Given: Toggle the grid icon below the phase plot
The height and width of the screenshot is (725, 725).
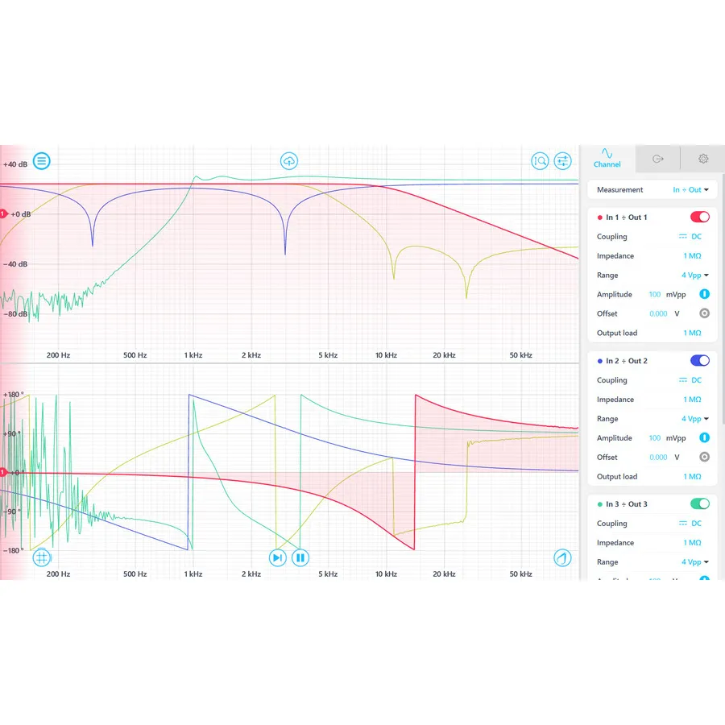Looking at the screenshot, I should point(41,557).
